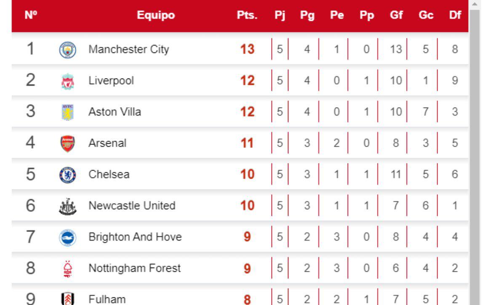Viewport: 491px width, 305px height.
Task: Click the Manchester City crest icon
Action: point(67,50)
